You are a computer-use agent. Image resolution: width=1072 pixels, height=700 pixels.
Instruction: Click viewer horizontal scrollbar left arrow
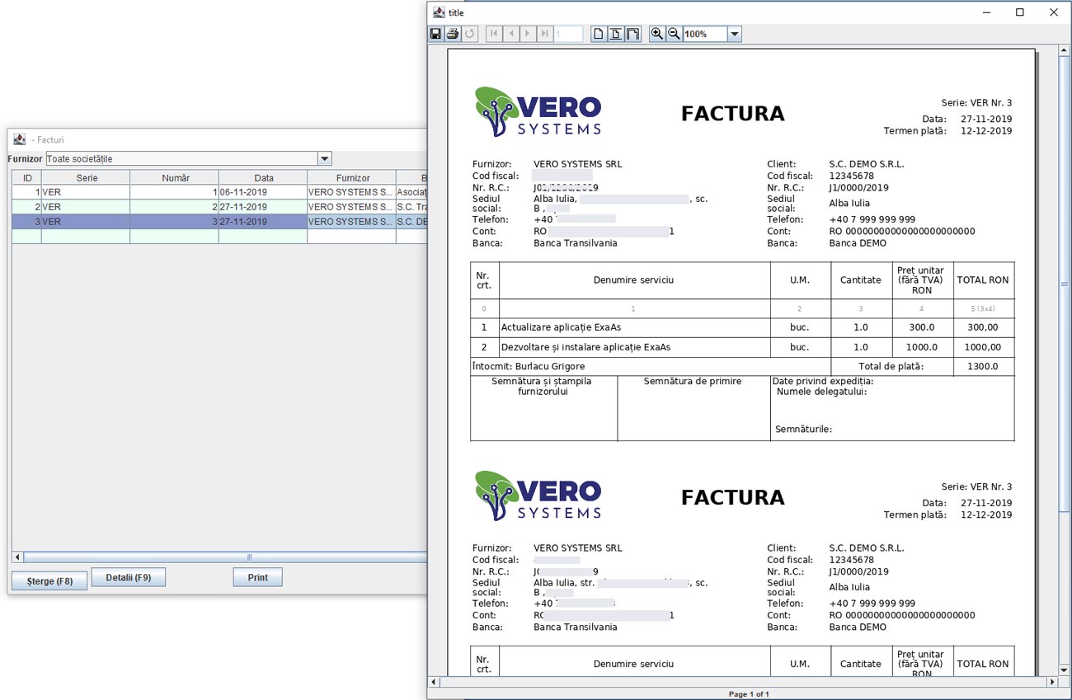click(434, 683)
